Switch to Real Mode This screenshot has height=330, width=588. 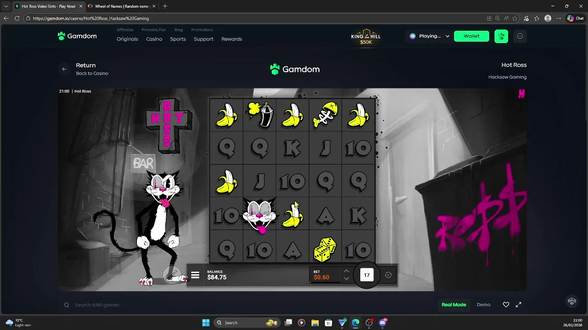[454, 305]
